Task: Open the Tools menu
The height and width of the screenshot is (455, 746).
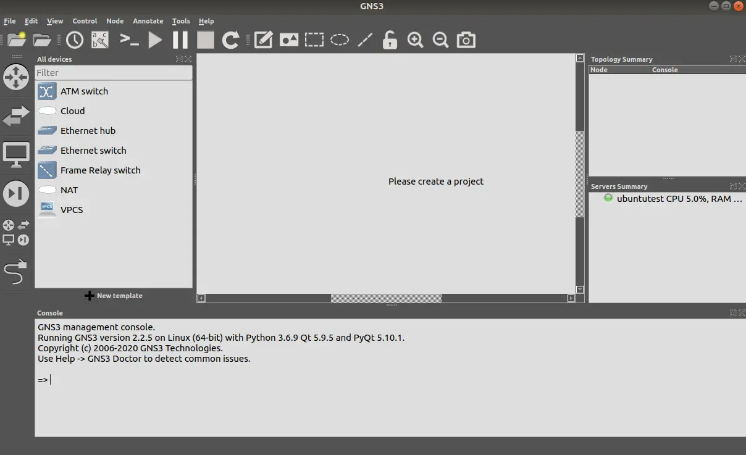Action: [x=181, y=21]
